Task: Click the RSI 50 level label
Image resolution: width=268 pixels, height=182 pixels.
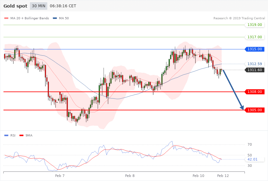Action: (x=250, y=155)
